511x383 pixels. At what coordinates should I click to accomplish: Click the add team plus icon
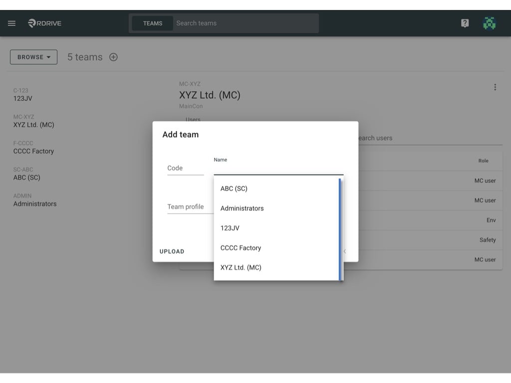(113, 57)
